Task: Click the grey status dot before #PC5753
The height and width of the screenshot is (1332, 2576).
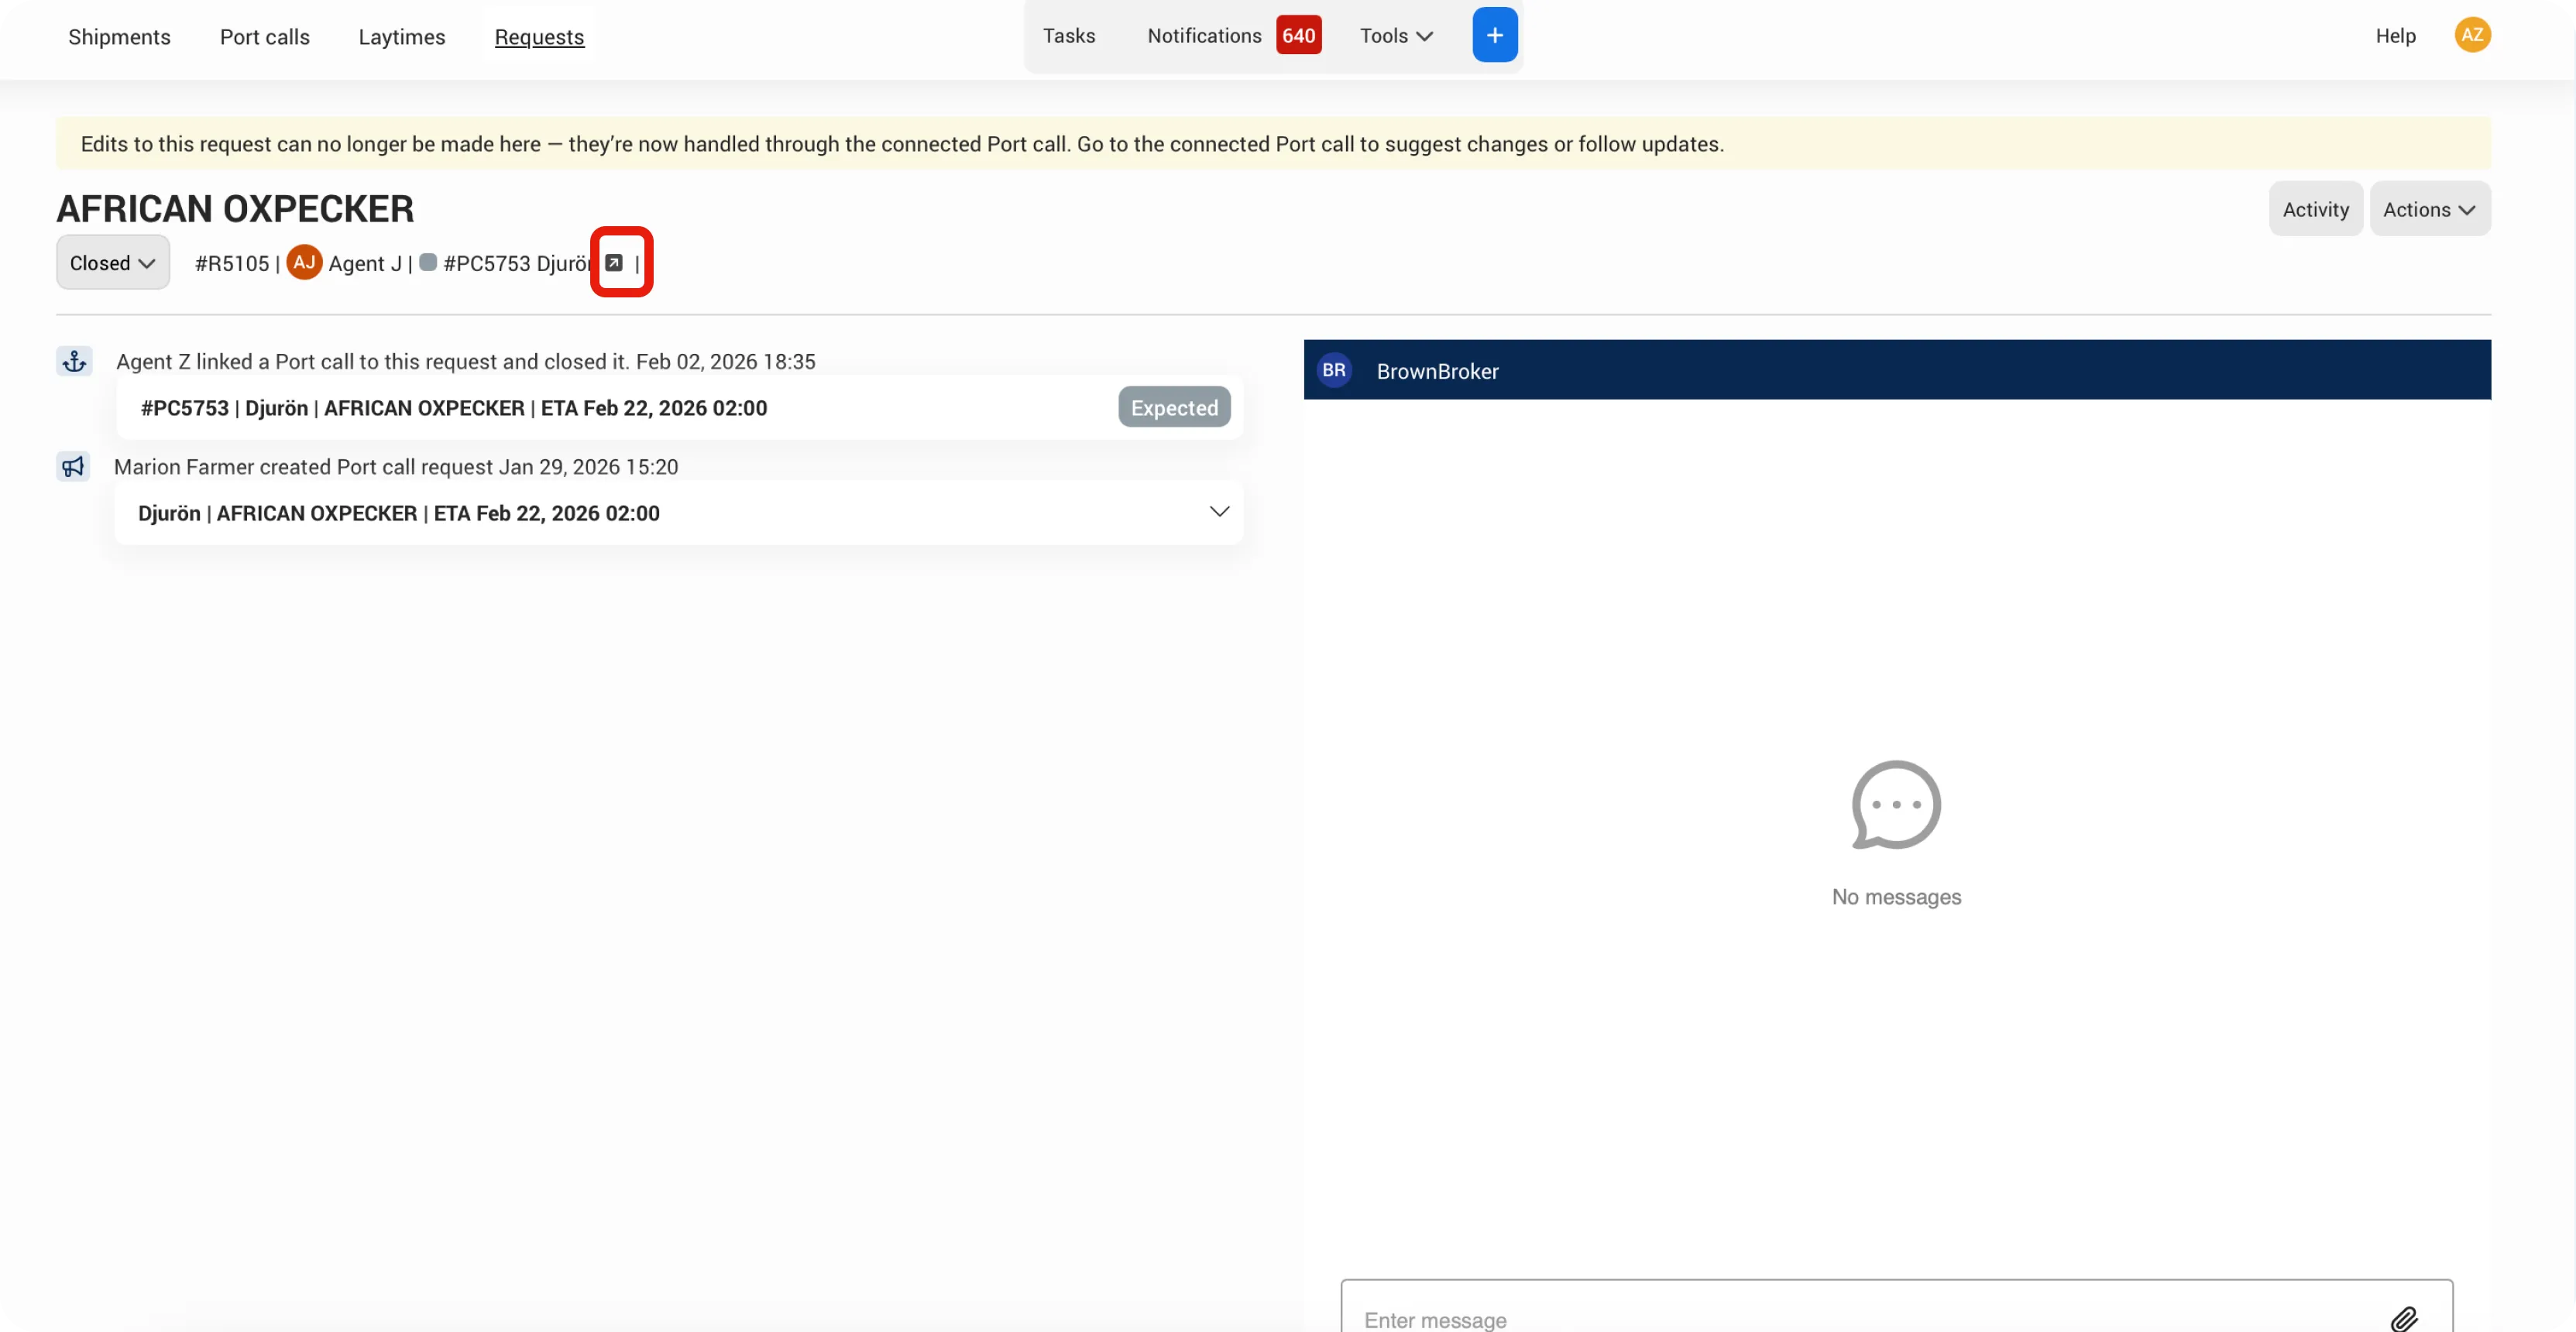Action: point(428,262)
